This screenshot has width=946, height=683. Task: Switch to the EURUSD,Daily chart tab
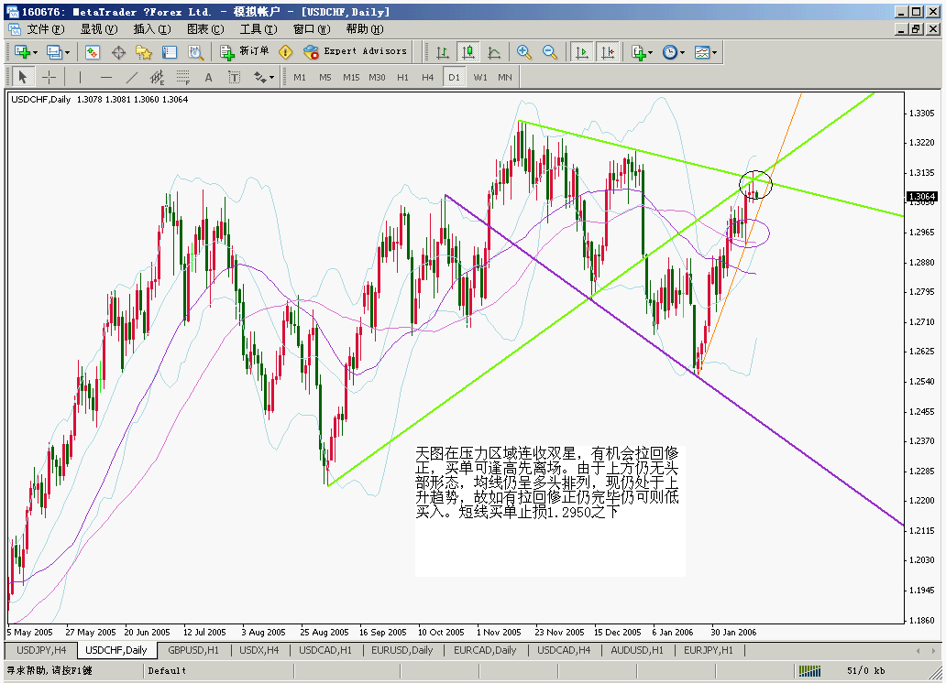coord(401,650)
